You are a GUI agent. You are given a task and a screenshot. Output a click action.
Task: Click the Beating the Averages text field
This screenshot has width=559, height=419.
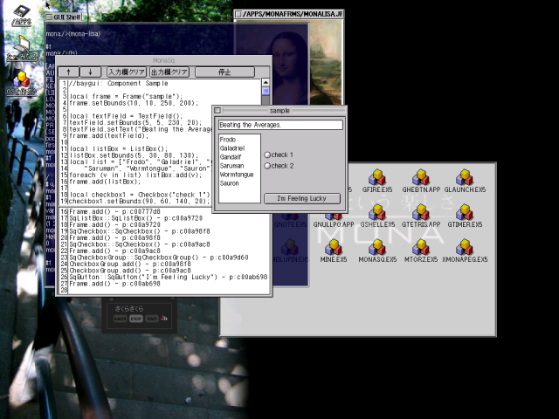[280, 125]
